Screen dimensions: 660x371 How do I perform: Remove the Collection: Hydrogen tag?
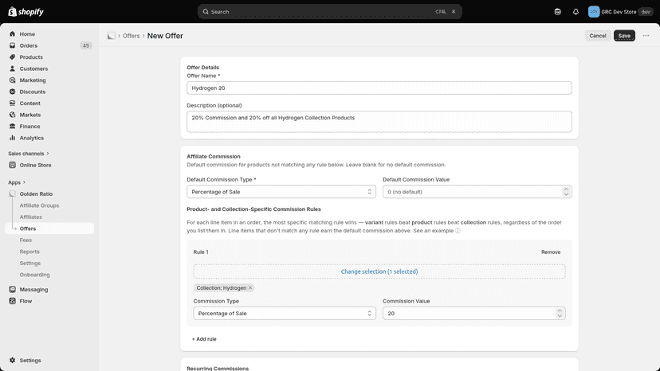[250, 288]
